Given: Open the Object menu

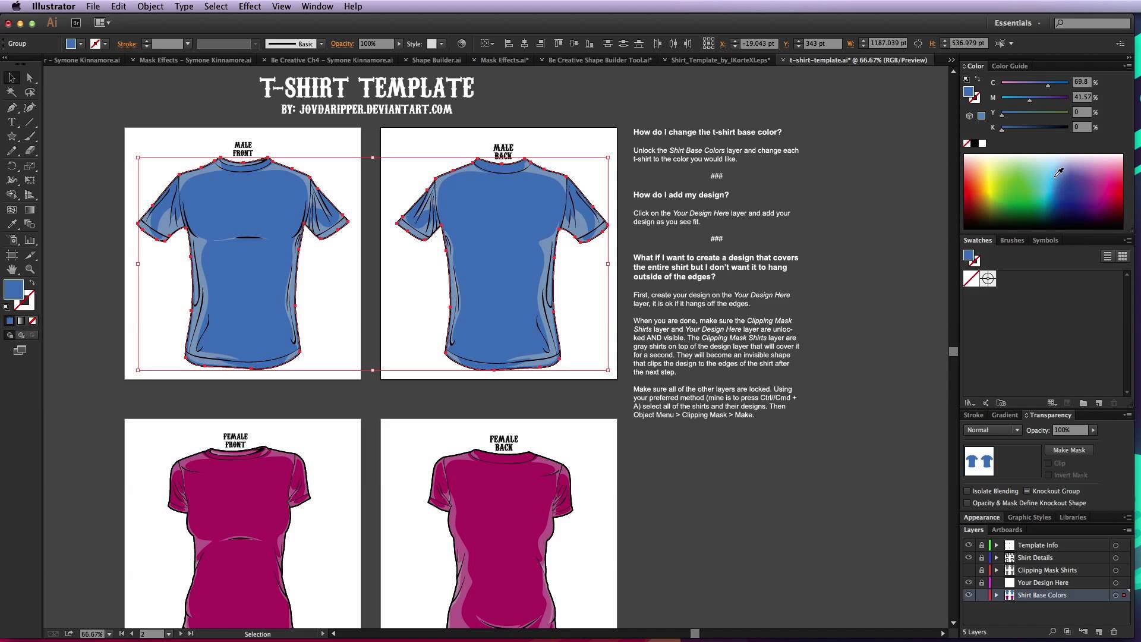Looking at the screenshot, I should (x=150, y=7).
